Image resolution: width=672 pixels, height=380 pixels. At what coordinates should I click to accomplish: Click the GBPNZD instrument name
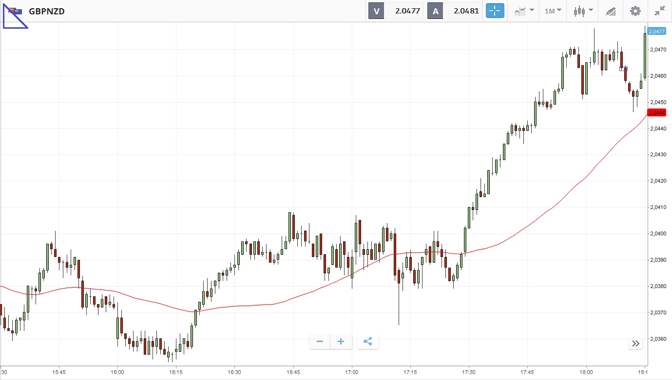(47, 11)
